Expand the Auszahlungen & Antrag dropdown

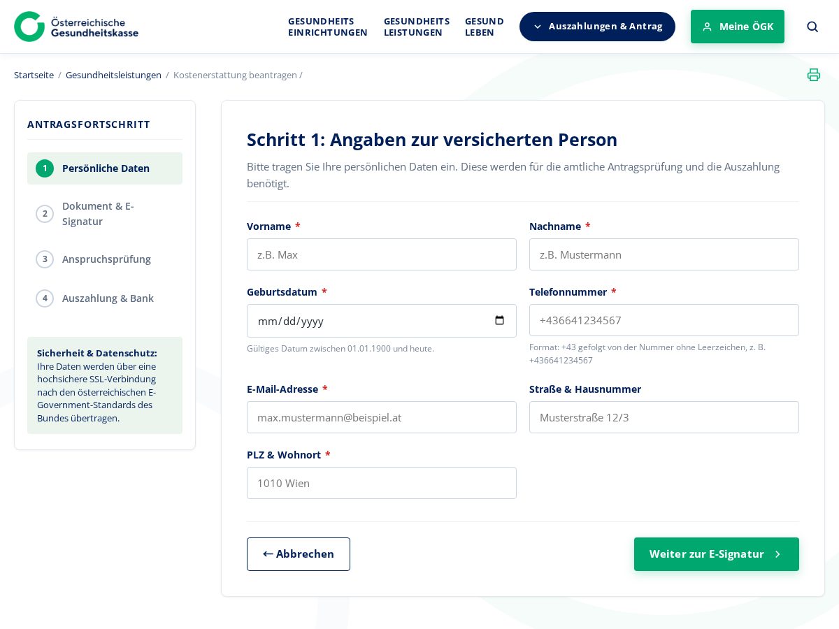597,27
